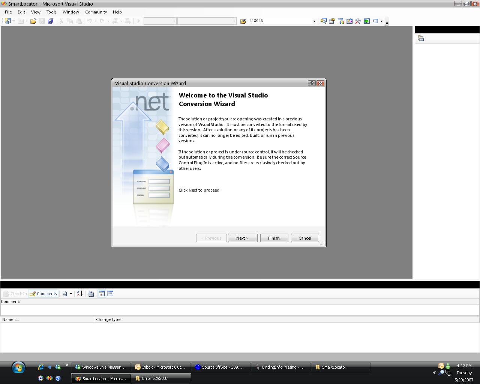Open the Toolbox hammer and wrench icon
The height and width of the screenshot is (384, 480).
tap(358, 21)
